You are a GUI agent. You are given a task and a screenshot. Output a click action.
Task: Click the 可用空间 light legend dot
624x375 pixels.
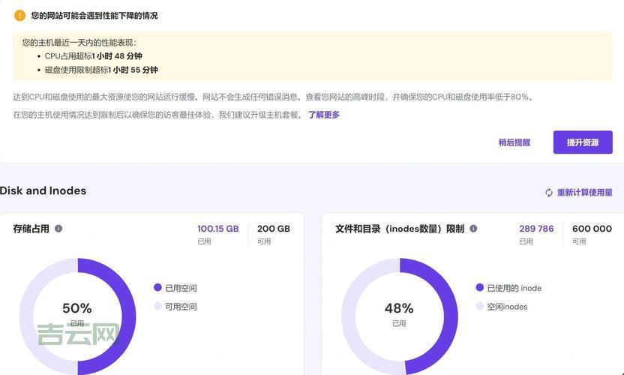(157, 306)
